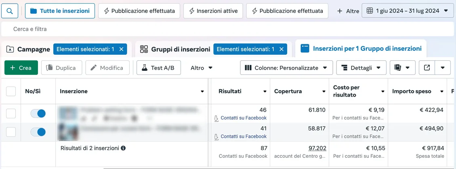Open the Dettagli dropdown

click(361, 68)
